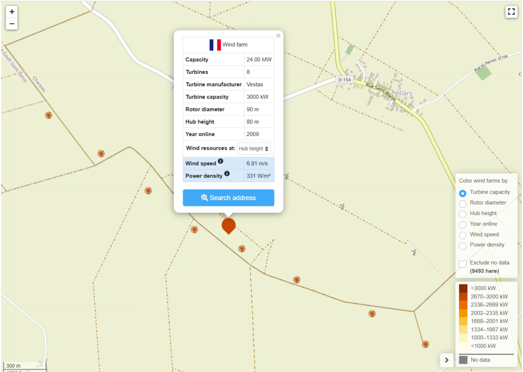Screen dimensions: 523x372
Task: Toggle fullscreen map view
Action: (511, 12)
